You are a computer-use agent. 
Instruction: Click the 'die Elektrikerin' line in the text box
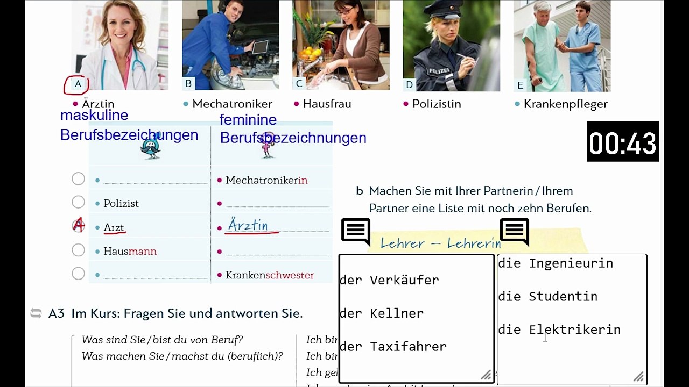[560, 330]
